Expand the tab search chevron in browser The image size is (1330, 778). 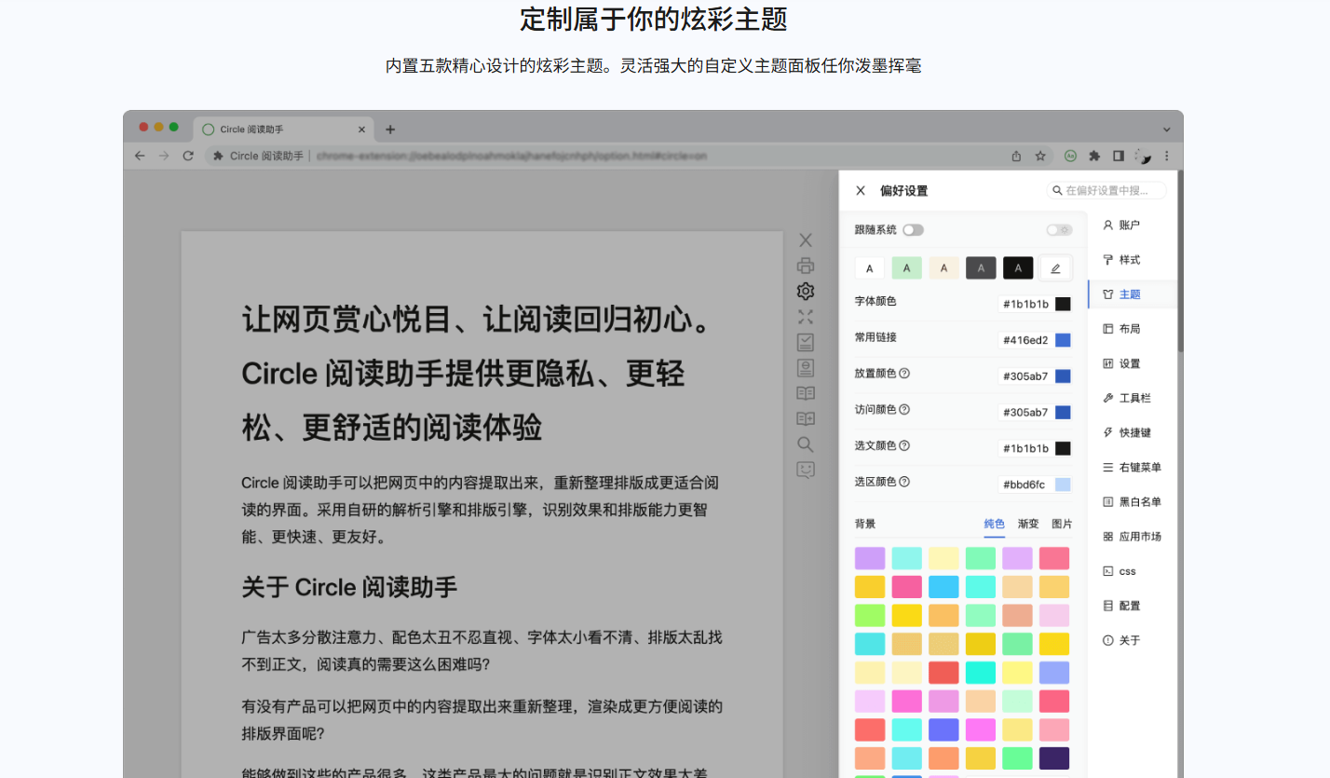[1167, 130]
